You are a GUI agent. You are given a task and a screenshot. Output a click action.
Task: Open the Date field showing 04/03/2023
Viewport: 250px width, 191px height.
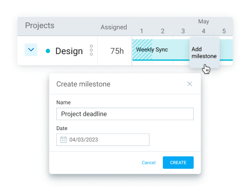coord(103,140)
